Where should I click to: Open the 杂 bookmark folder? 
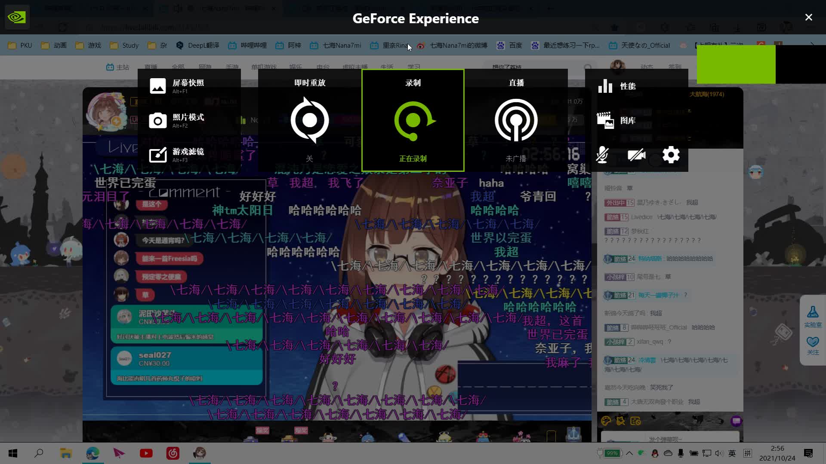point(157,46)
